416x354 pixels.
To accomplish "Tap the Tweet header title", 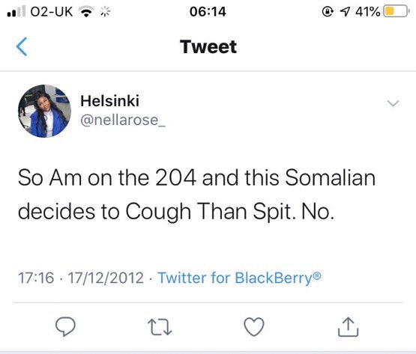I will [x=208, y=46].
